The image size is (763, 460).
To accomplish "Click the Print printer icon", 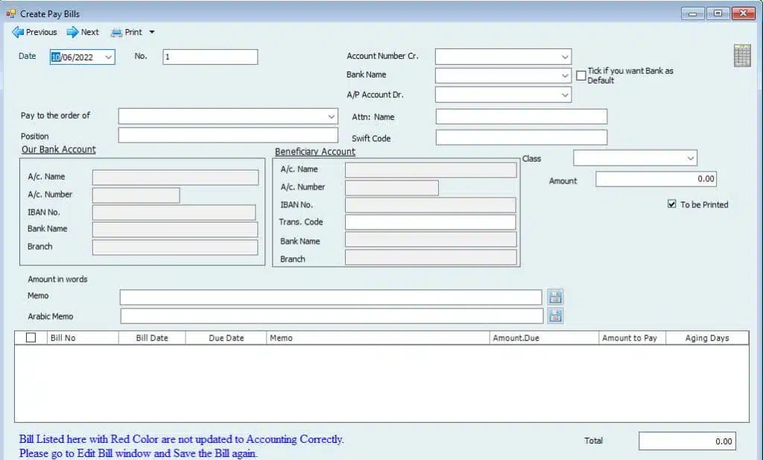I will pyautogui.click(x=116, y=32).
